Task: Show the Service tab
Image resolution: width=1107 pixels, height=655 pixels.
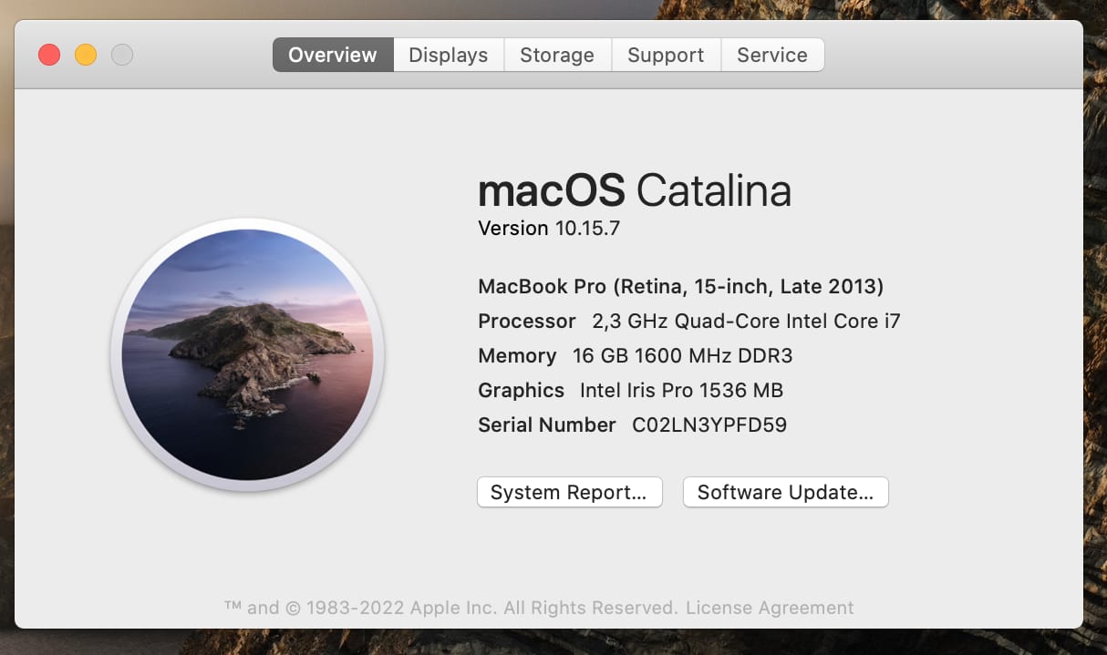Action: tap(771, 55)
